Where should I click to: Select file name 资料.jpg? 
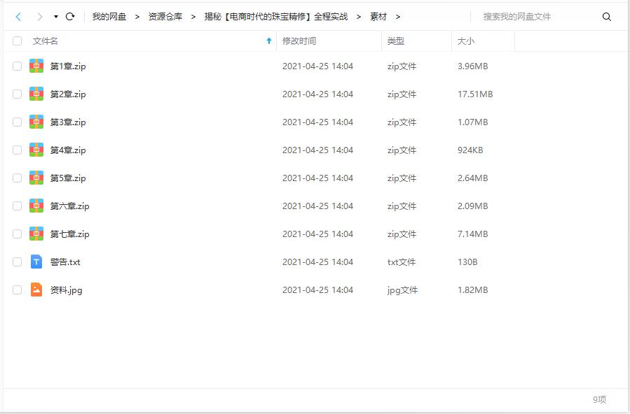point(67,290)
